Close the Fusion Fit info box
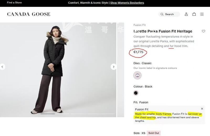The width and height of the screenshot is (210, 136). (x=202, y=109)
